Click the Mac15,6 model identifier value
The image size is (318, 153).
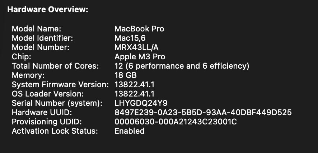click(x=130, y=38)
